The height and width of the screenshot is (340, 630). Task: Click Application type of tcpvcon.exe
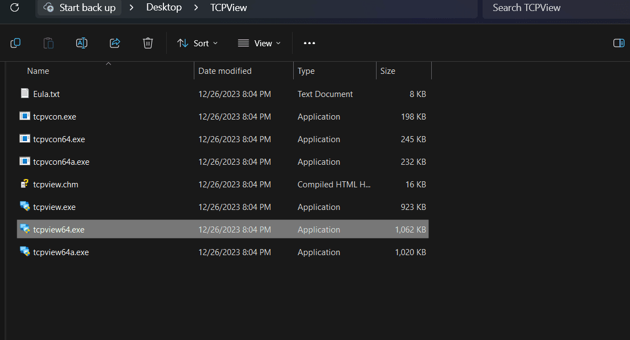[319, 117]
